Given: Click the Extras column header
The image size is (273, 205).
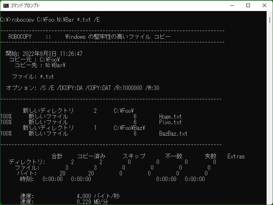Looking at the screenshot, I should (x=236, y=156).
